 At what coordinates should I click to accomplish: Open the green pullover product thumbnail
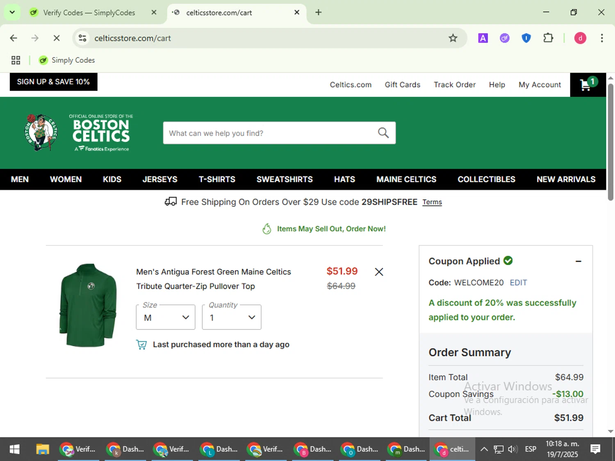(88, 305)
